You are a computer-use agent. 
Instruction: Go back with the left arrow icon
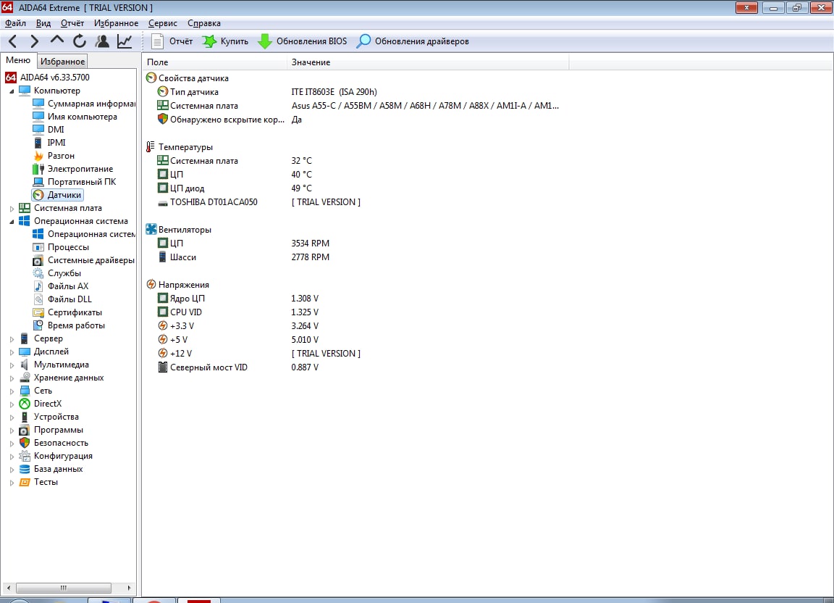[13, 41]
